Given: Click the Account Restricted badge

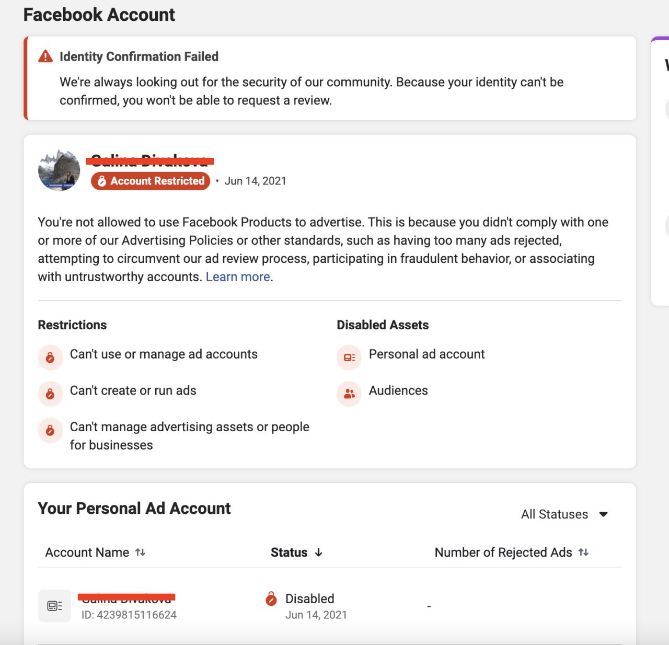Looking at the screenshot, I should pos(151,181).
